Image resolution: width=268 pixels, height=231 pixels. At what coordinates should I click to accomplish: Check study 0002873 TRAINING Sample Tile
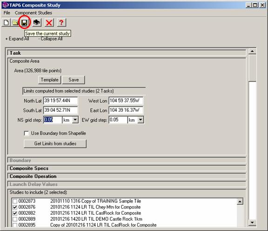pyautogui.click(x=15, y=201)
